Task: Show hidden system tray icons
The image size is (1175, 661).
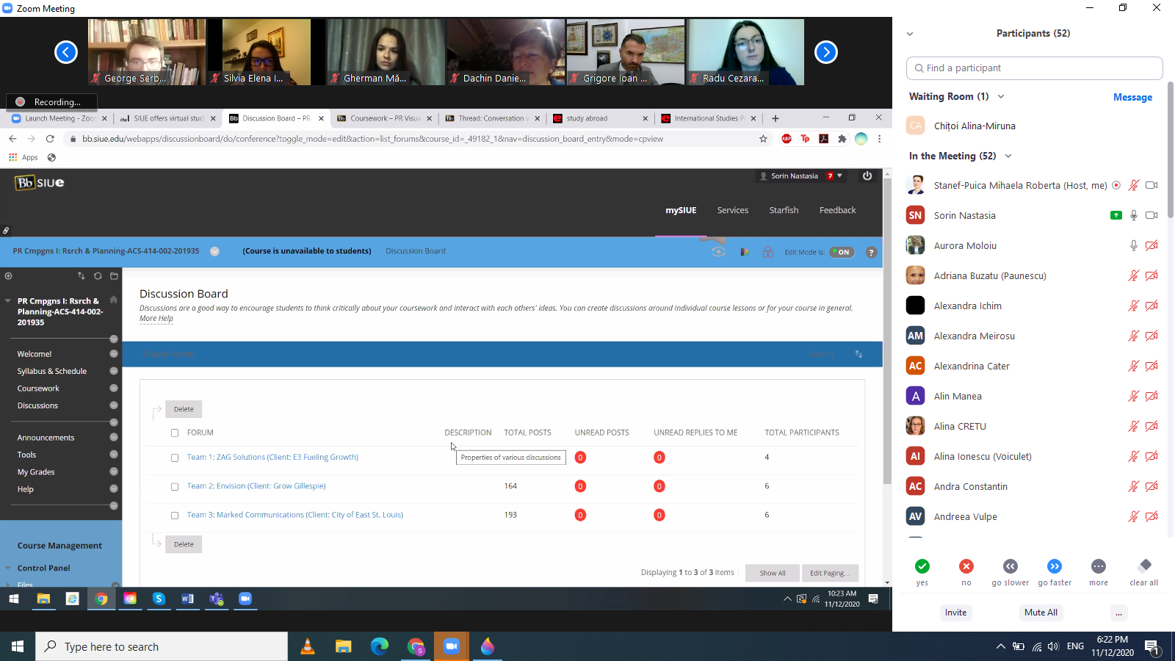Action: (1000, 646)
